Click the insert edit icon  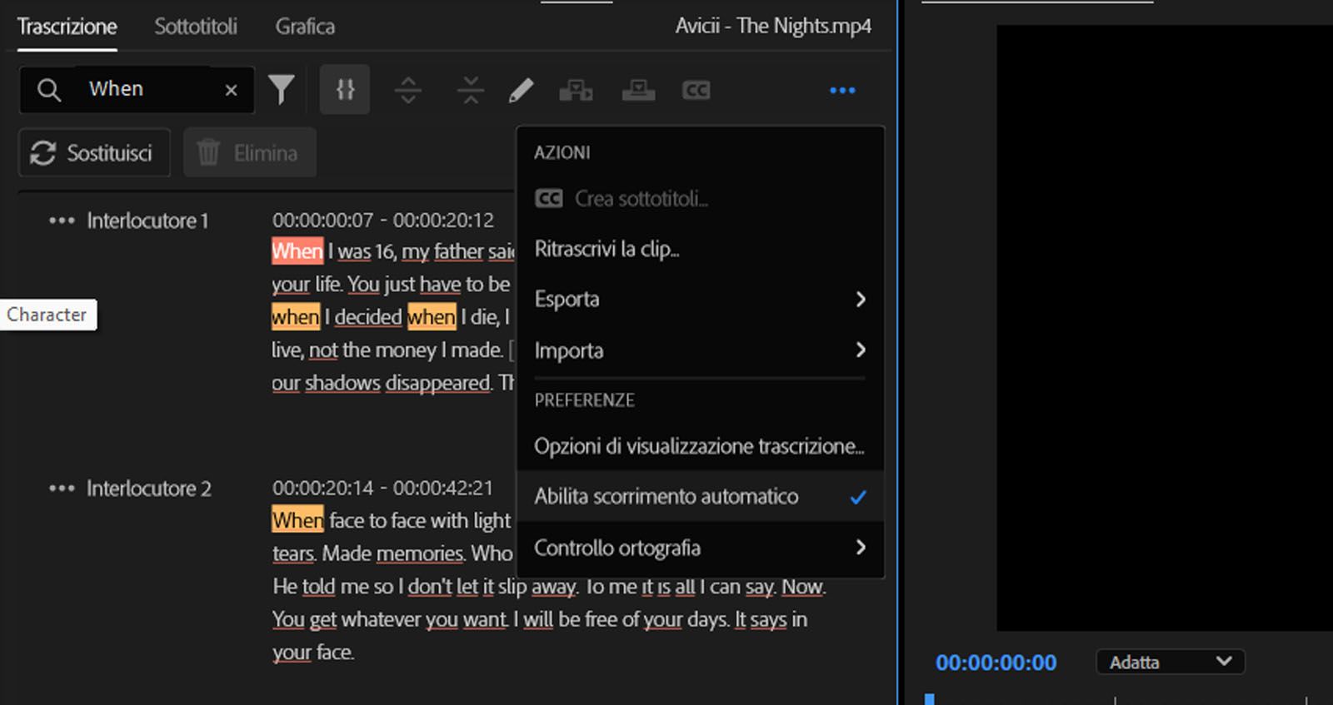[x=576, y=90]
